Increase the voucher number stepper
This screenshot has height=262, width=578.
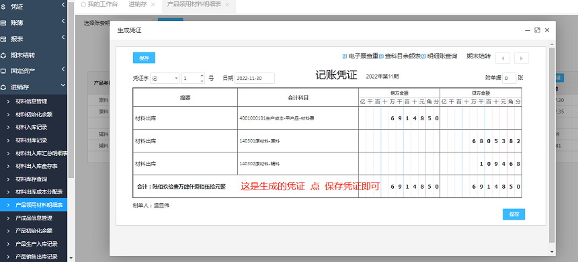202,75
